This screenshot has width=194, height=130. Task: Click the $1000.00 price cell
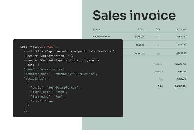139,54
